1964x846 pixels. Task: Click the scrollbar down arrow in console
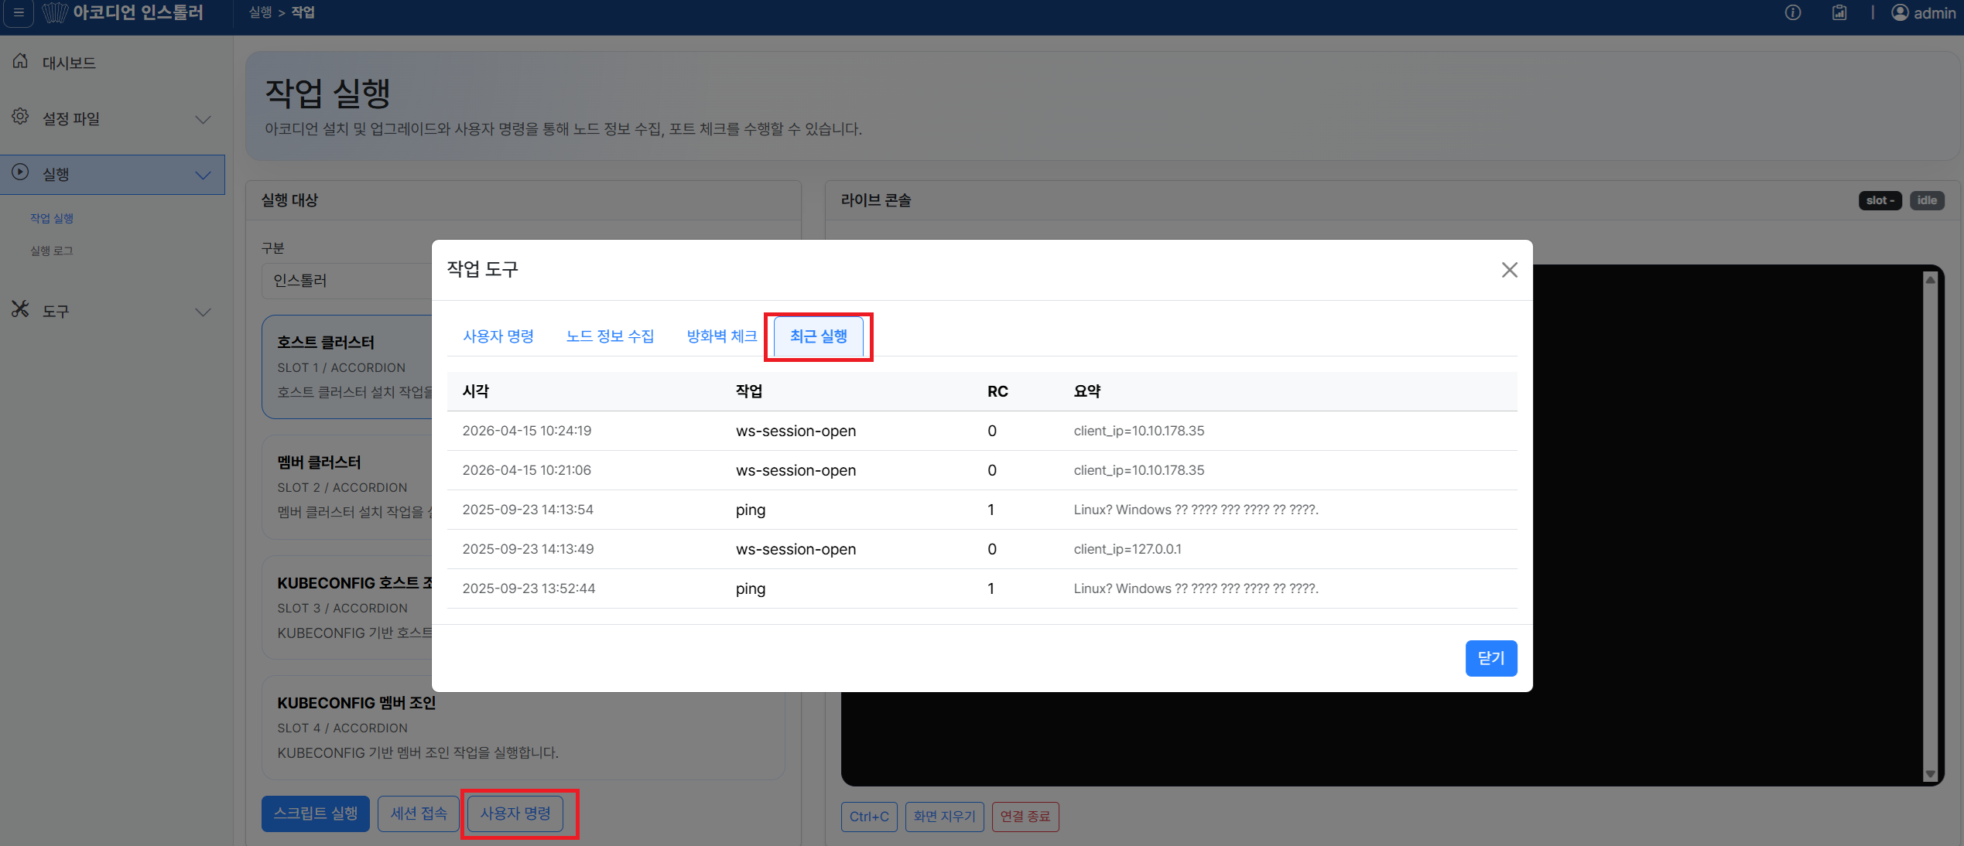(1930, 774)
